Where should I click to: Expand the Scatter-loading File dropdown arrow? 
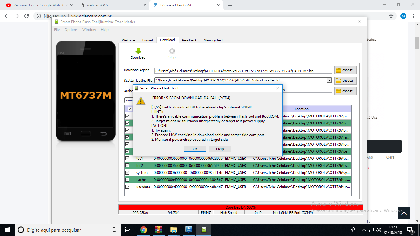[329, 80]
